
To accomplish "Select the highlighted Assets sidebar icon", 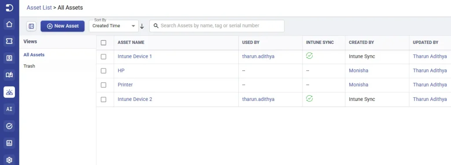I will [9, 92].
